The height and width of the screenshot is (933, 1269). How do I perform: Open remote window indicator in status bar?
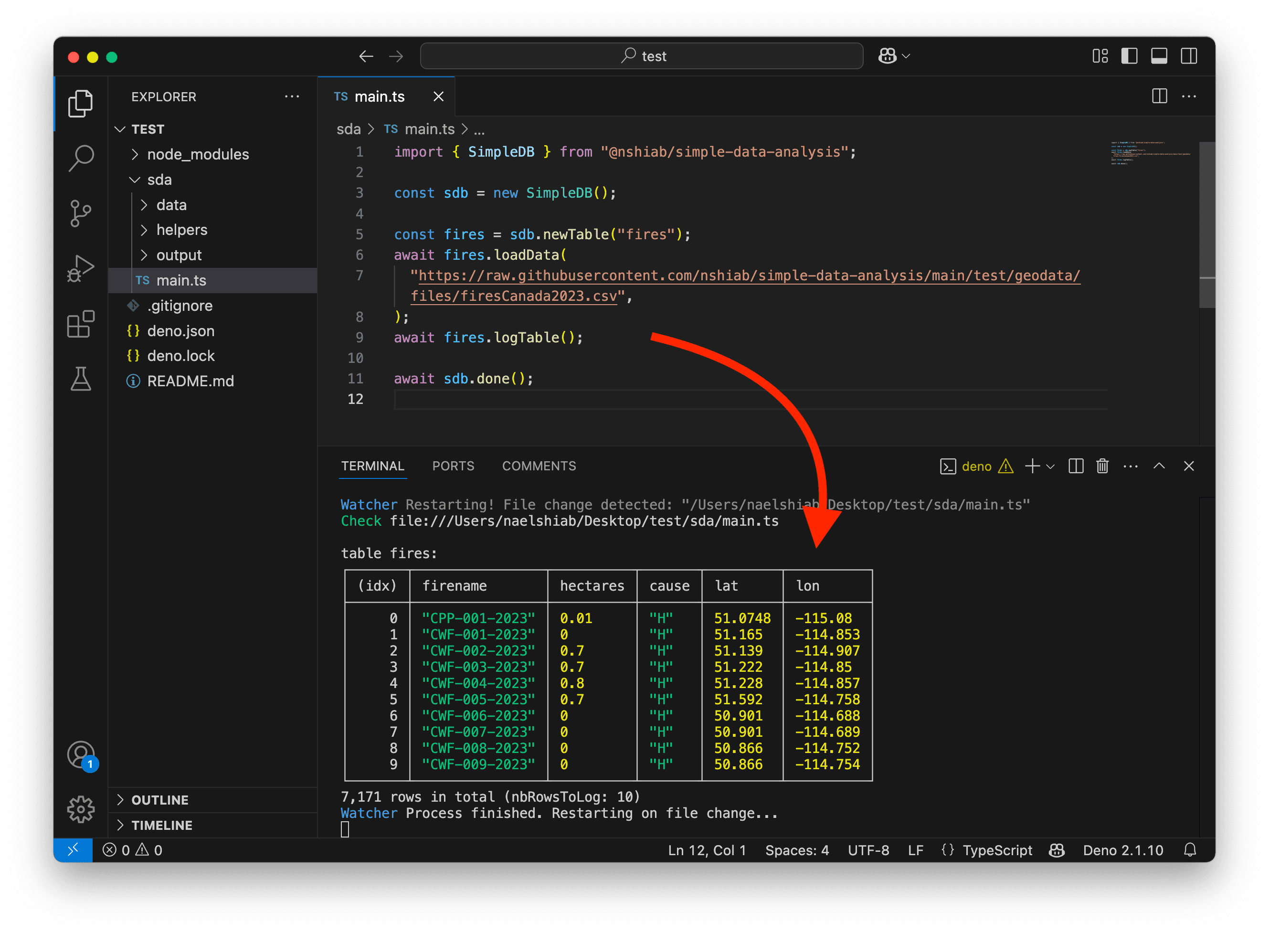point(73,850)
